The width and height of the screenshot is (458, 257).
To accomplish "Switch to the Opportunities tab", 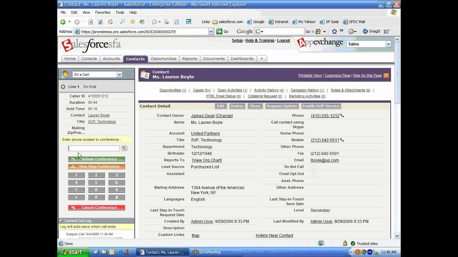I will click(x=163, y=59).
